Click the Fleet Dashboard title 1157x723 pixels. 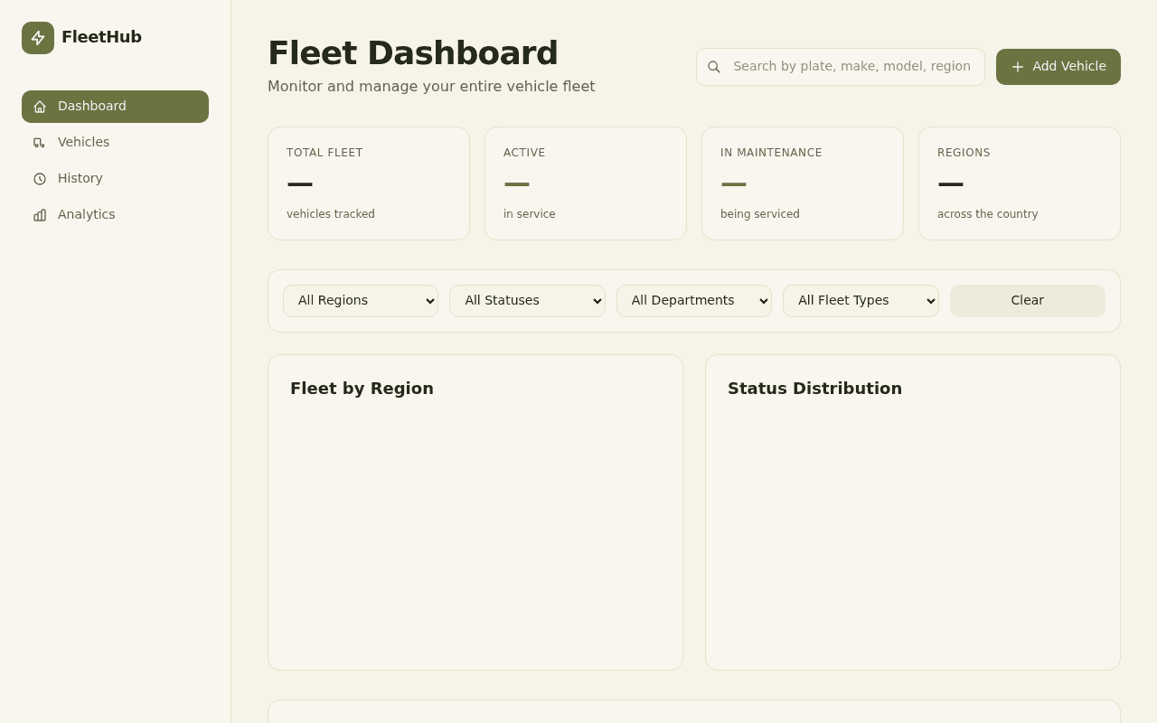413,53
